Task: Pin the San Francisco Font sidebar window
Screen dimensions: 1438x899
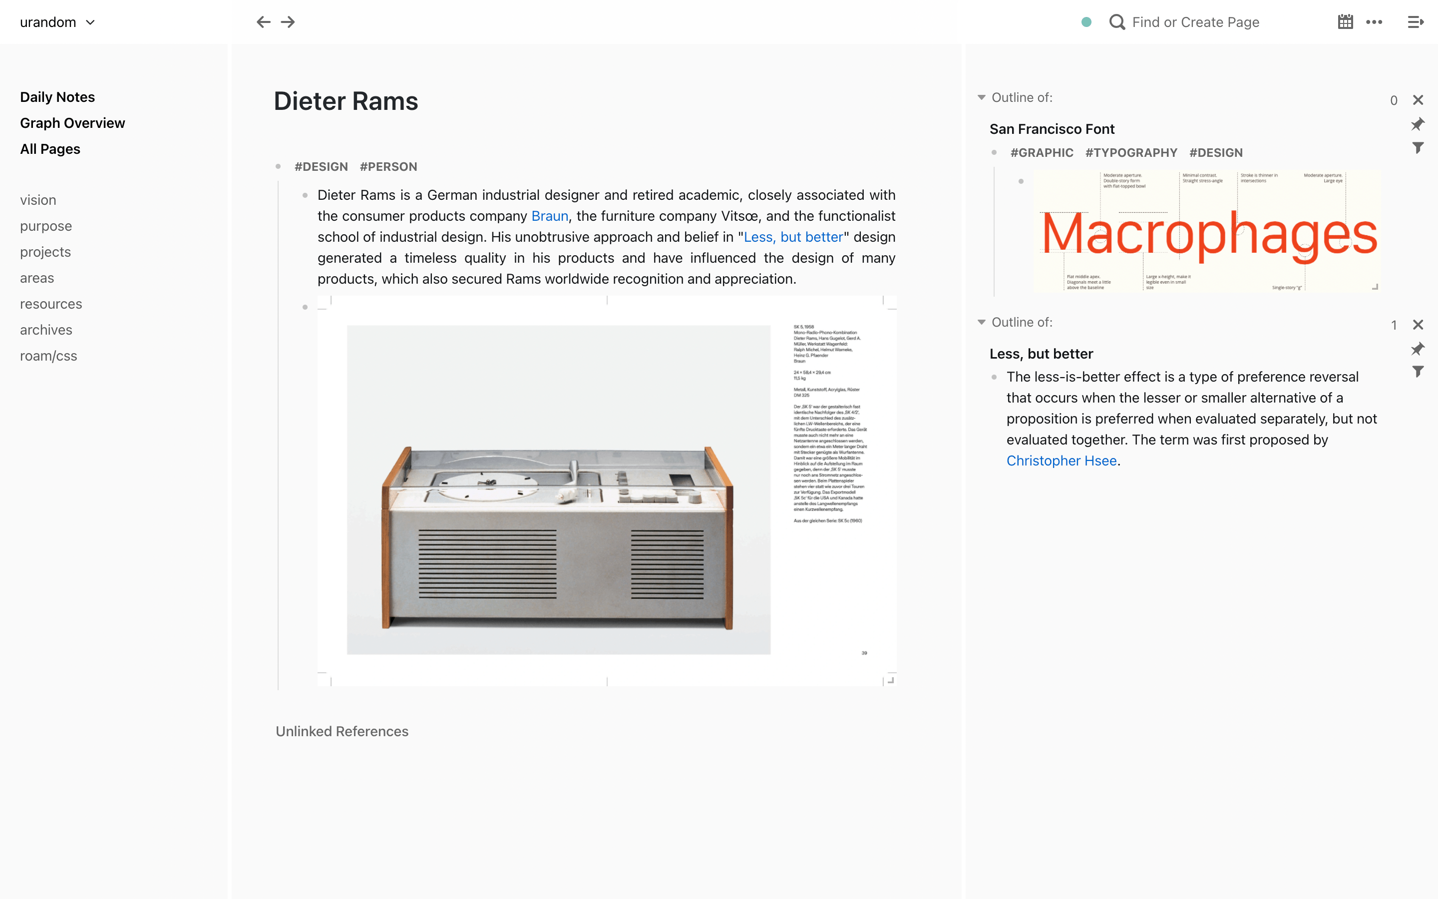Action: (x=1418, y=124)
